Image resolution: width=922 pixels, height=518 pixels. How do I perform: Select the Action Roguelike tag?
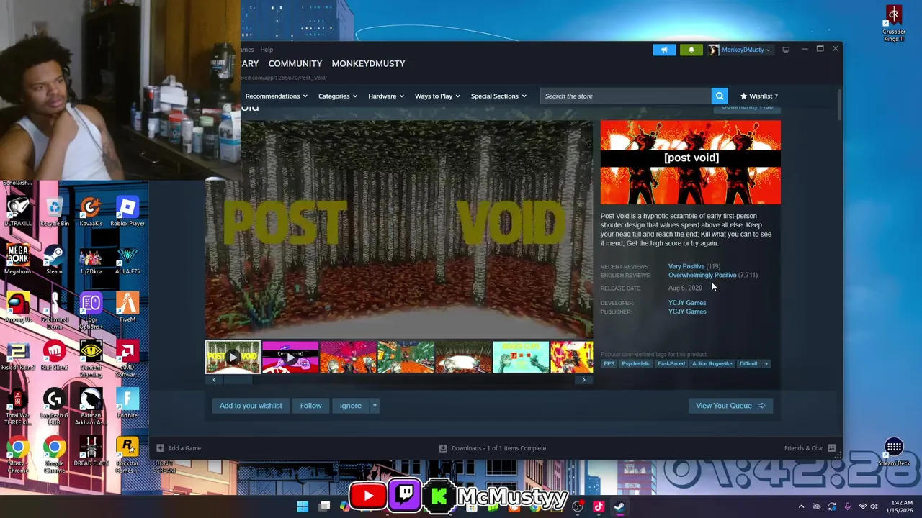[x=712, y=364]
